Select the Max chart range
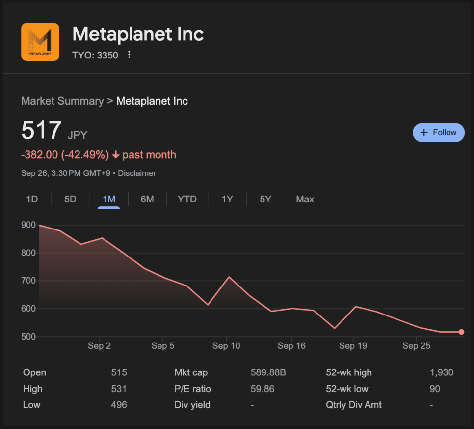474x429 pixels. tap(305, 199)
